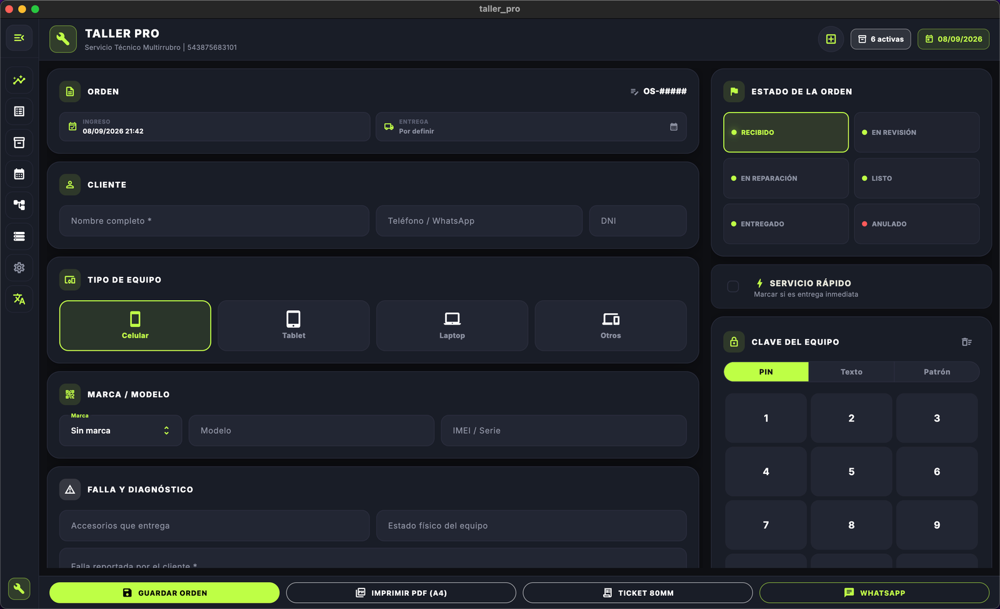Send order via WhatsApp button
The image size is (1000, 609).
(874, 593)
